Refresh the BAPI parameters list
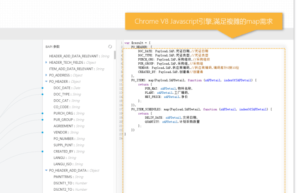The width and height of the screenshot is (297, 193). 110,46
